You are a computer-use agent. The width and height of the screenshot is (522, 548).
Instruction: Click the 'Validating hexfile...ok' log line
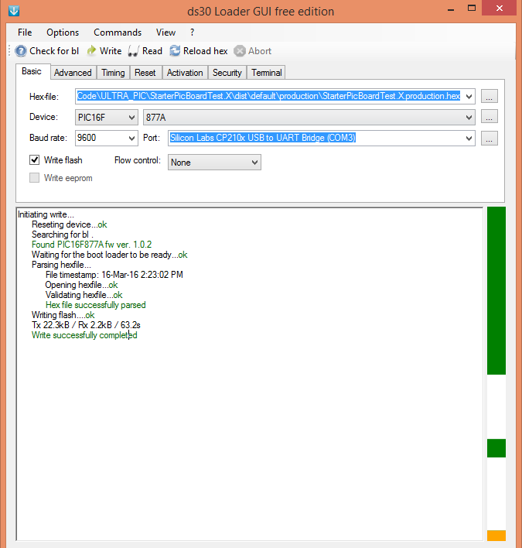point(84,295)
